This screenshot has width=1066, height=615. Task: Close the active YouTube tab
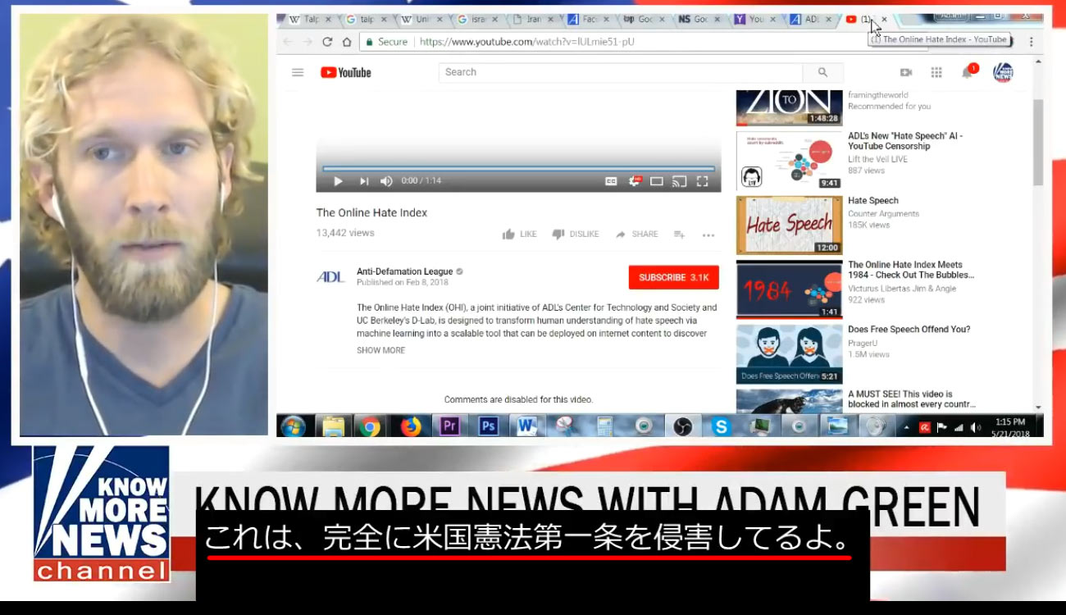(884, 19)
